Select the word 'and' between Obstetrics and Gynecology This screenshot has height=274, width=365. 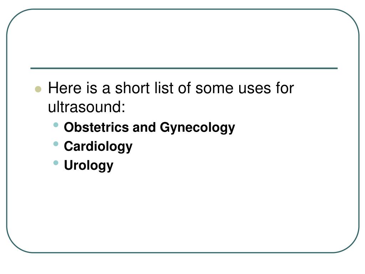(144, 127)
